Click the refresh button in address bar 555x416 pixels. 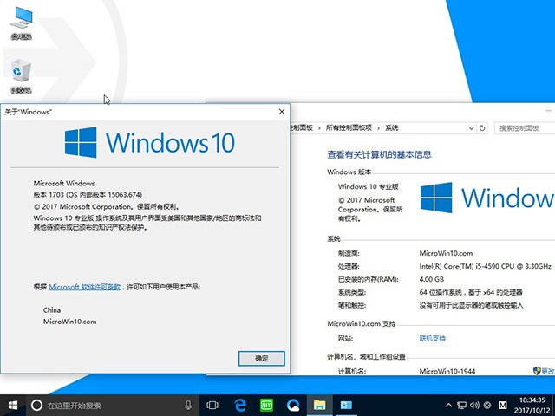[x=482, y=128]
